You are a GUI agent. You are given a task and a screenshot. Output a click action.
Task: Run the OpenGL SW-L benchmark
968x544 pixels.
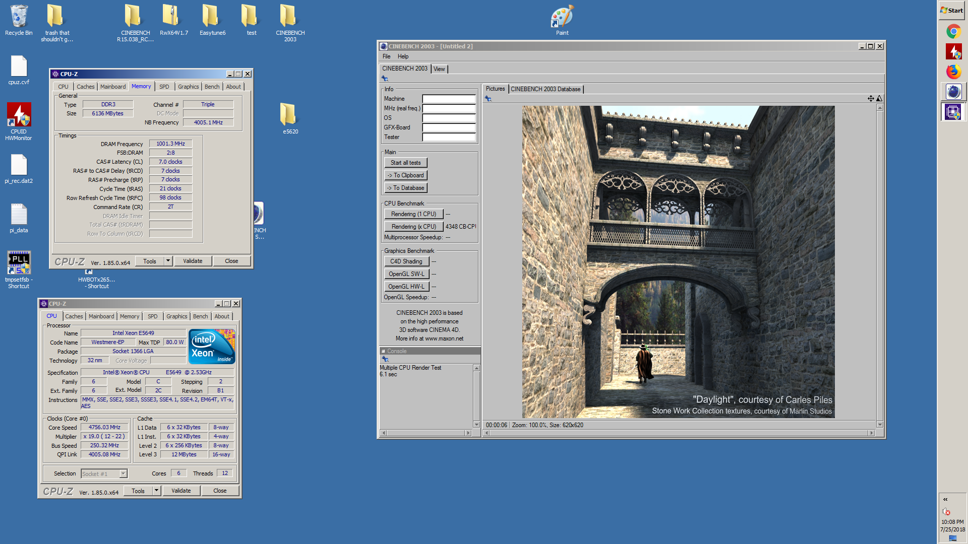point(406,274)
